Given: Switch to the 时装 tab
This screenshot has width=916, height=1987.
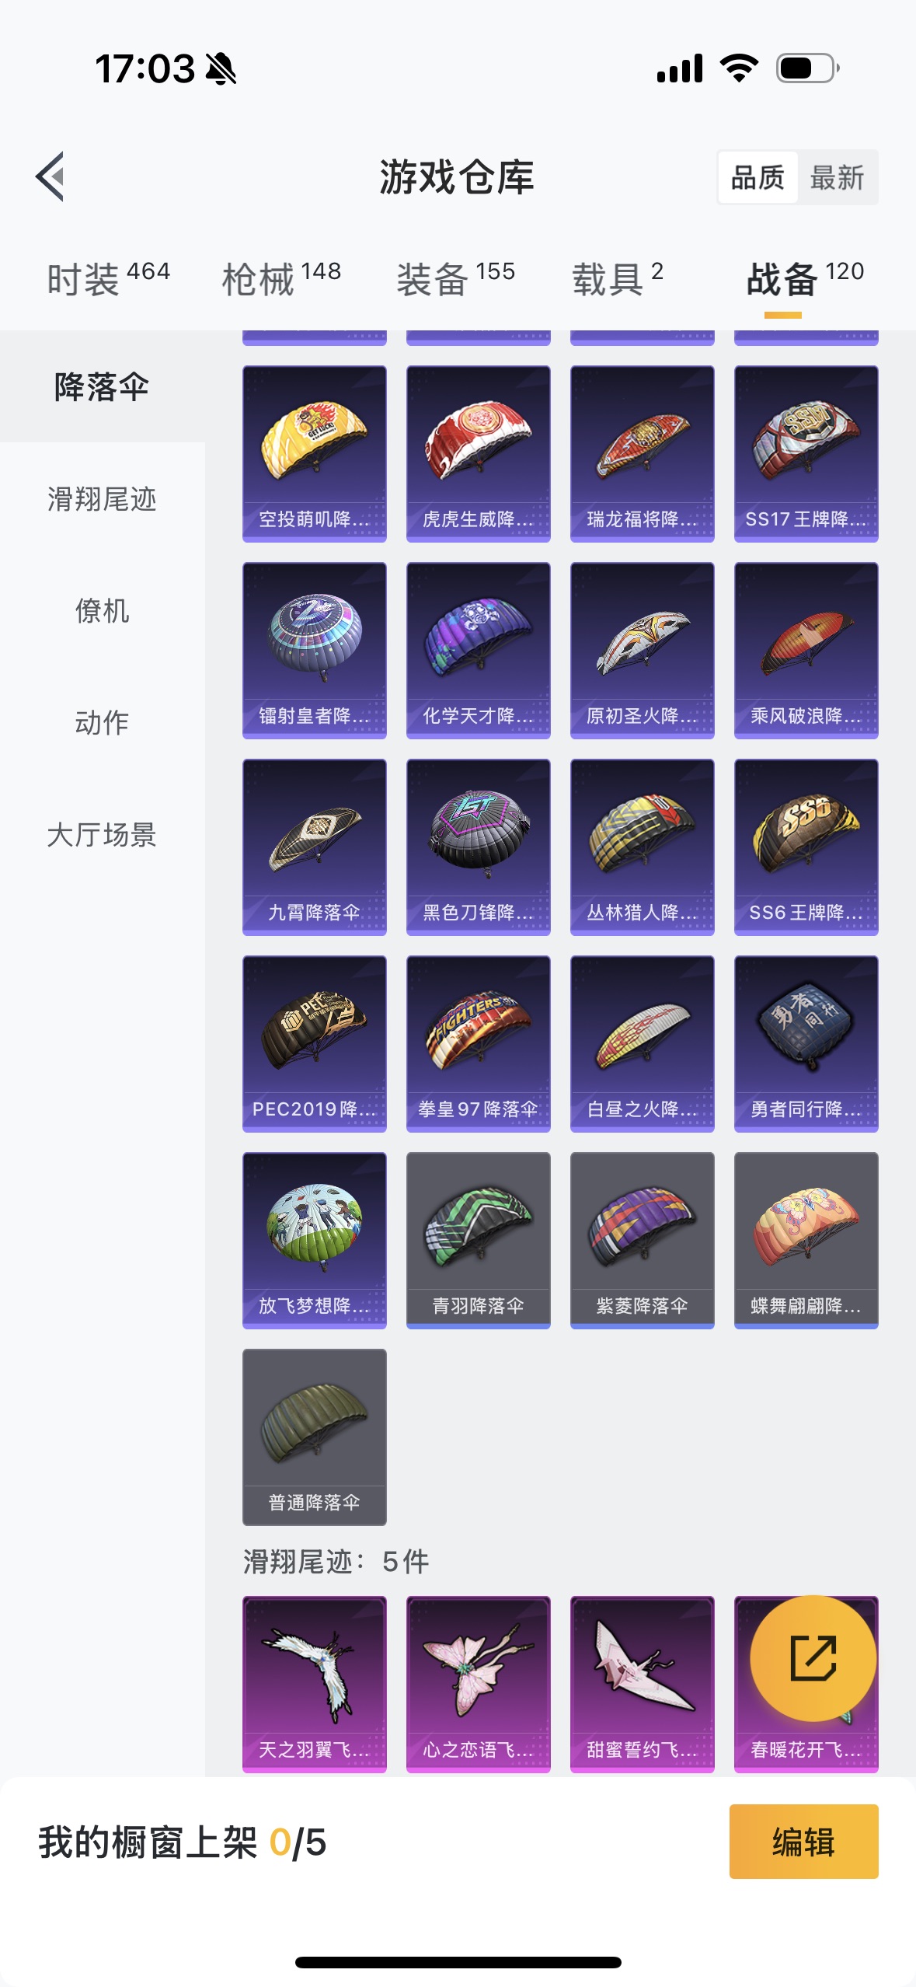Looking at the screenshot, I should (108, 278).
